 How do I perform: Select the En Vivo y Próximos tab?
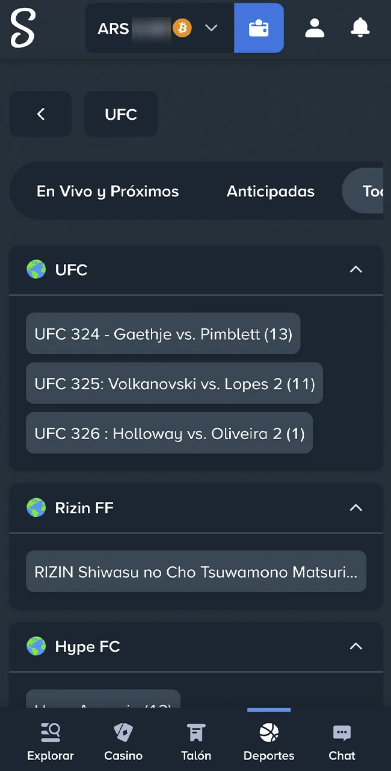108,191
